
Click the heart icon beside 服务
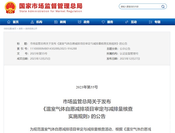point(103,22)
